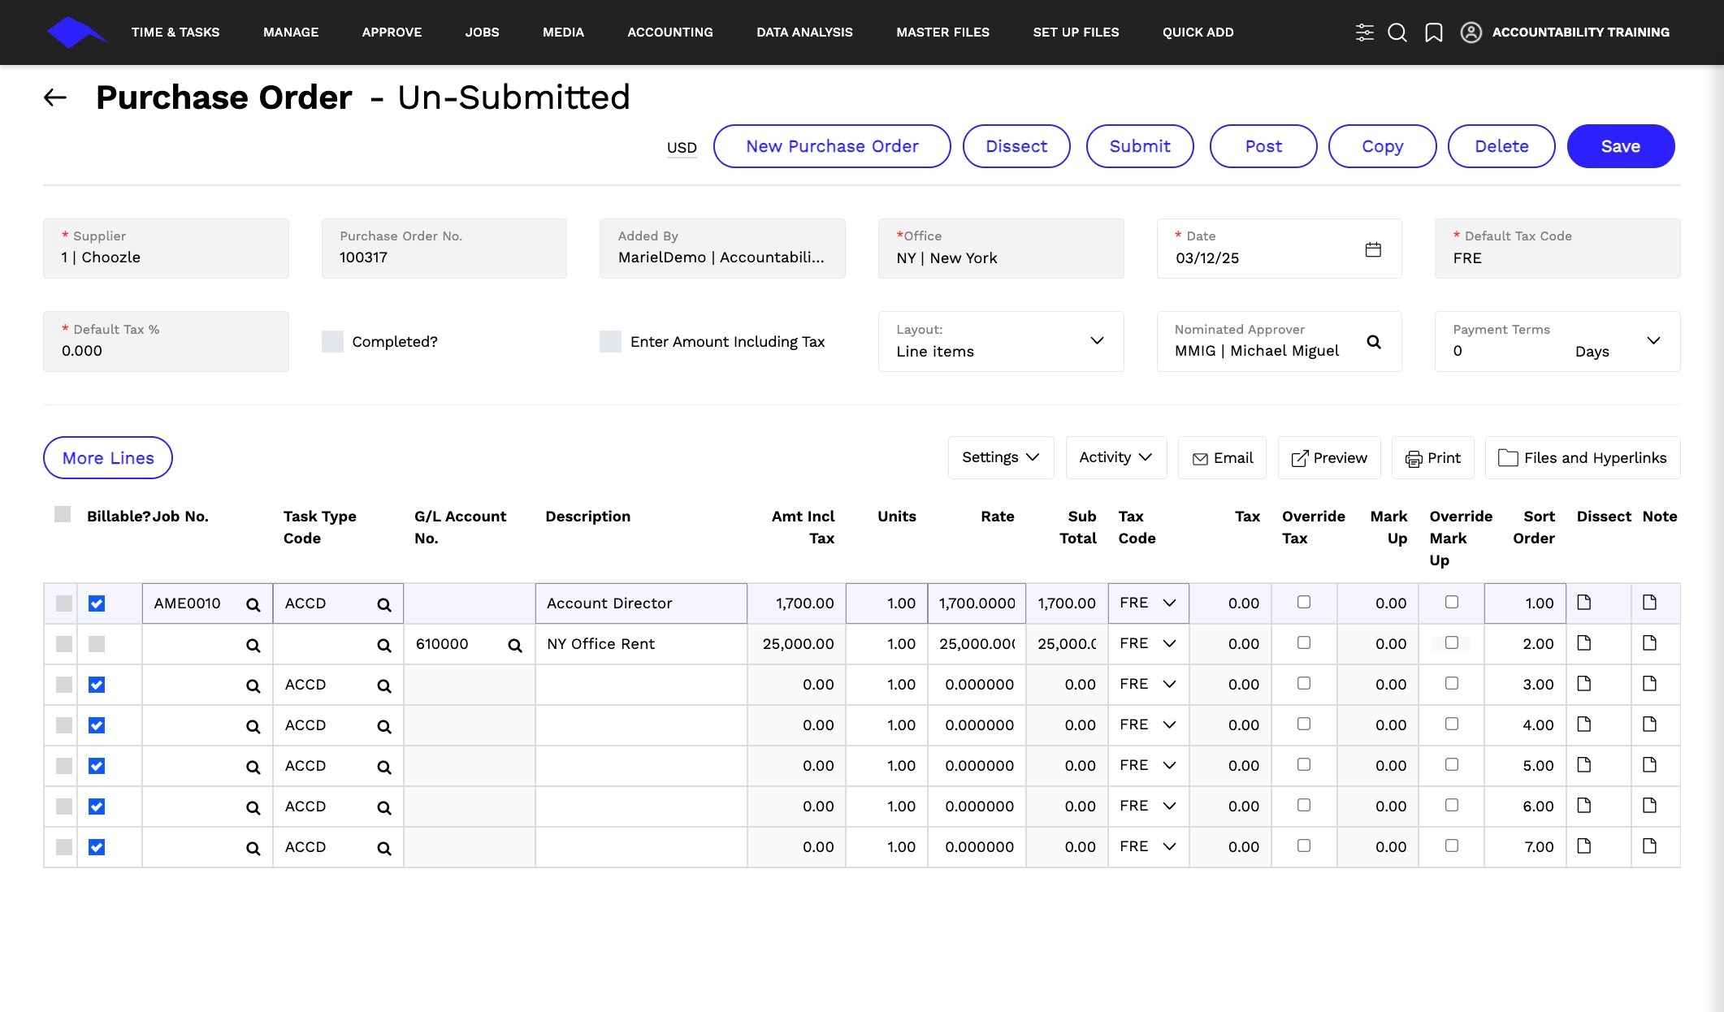The image size is (1724, 1012).
Task: Click the Save button
Action: 1620,146
